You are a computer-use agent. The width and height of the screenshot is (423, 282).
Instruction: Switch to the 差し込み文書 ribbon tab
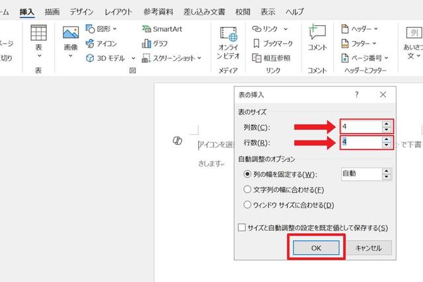pos(204,12)
